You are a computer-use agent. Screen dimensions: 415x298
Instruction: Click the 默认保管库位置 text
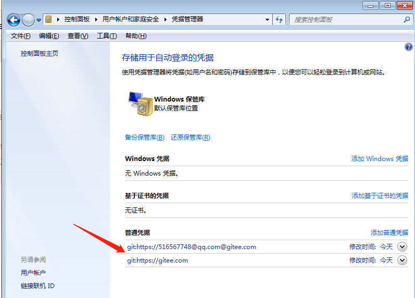click(176, 108)
